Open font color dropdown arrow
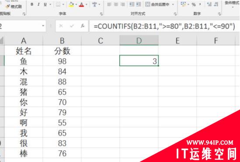 [x=87, y=5]
